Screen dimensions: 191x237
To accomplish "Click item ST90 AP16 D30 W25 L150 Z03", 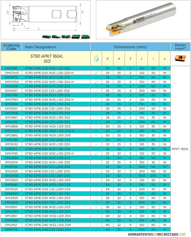I will [x=48, y=135].
